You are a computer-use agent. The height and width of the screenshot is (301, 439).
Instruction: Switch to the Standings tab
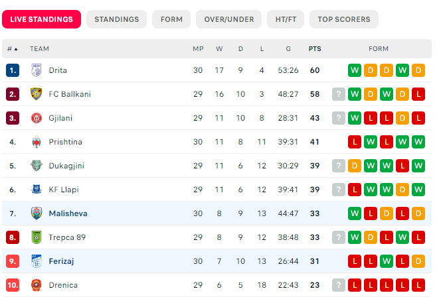pos(116,19)
